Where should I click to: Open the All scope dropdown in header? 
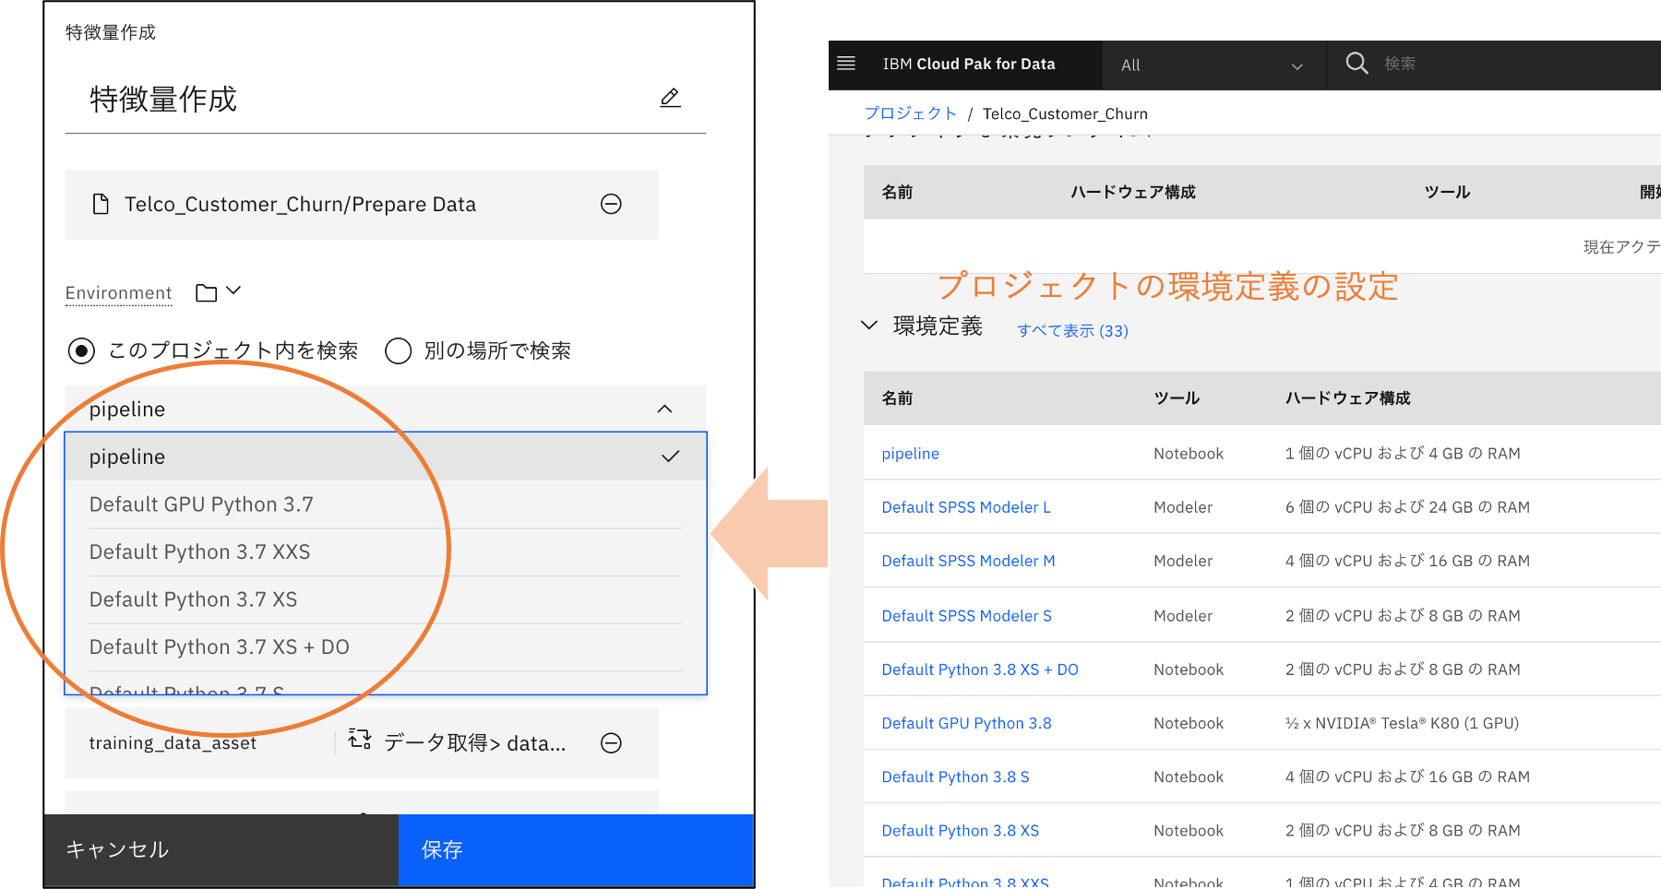click(x=1213, y=65)
